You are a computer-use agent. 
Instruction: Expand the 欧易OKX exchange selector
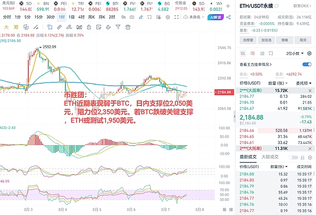(x=302, y=6)
